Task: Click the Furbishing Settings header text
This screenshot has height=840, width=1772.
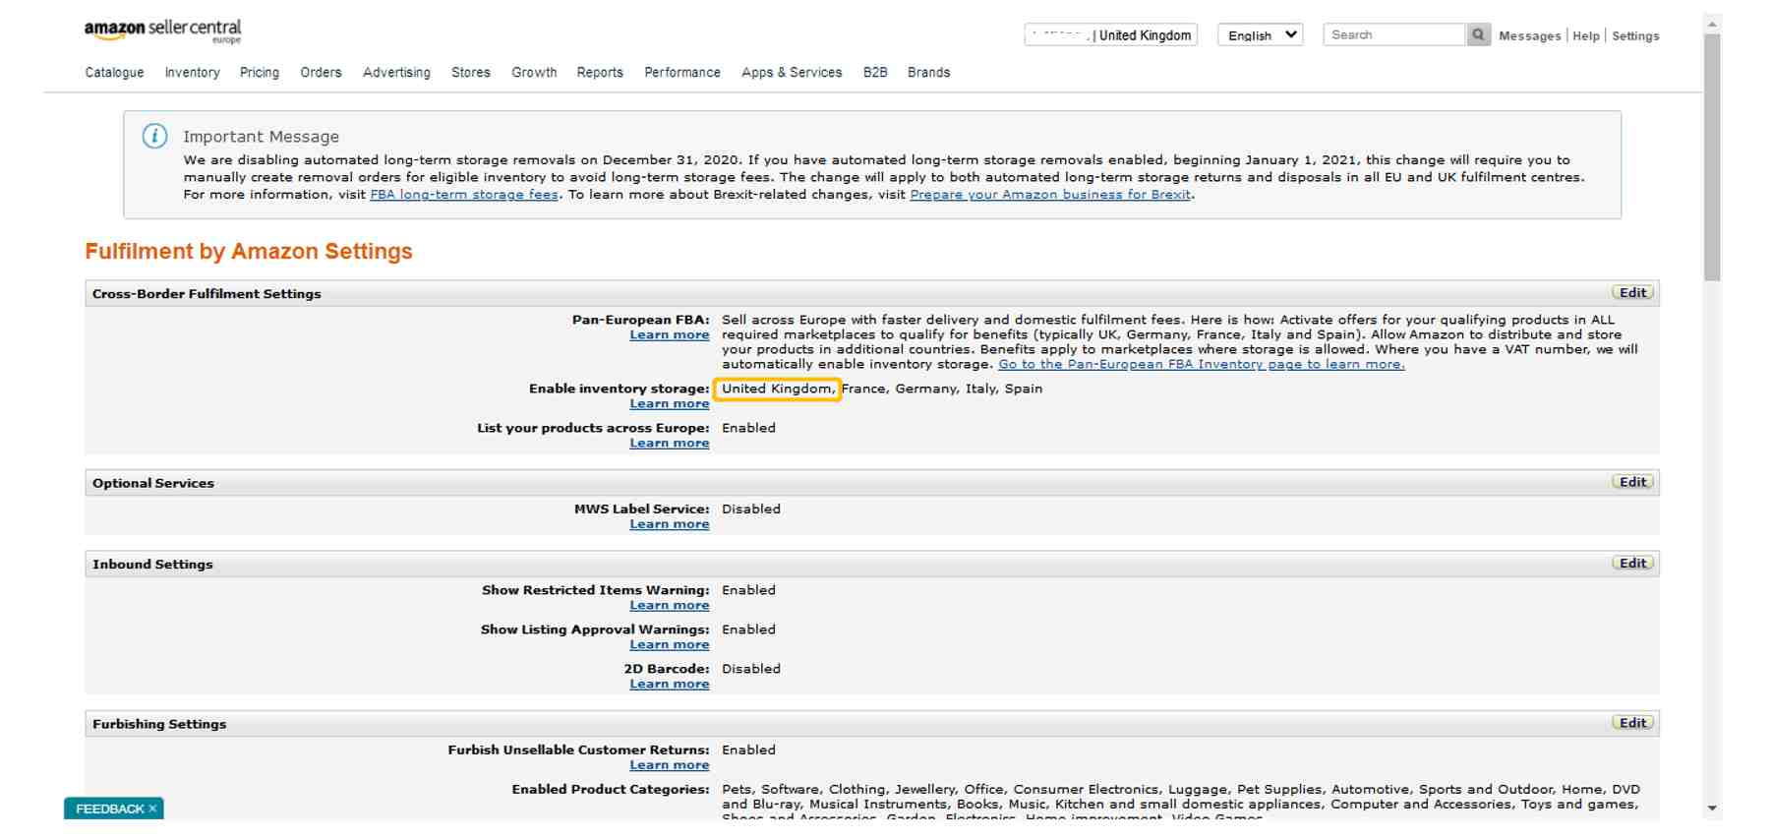Action: pos(159,724)
